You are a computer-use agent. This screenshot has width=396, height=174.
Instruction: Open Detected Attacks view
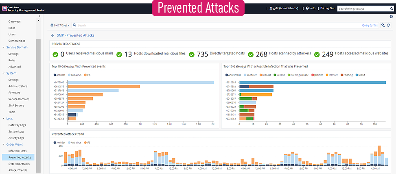coord(19,164)
